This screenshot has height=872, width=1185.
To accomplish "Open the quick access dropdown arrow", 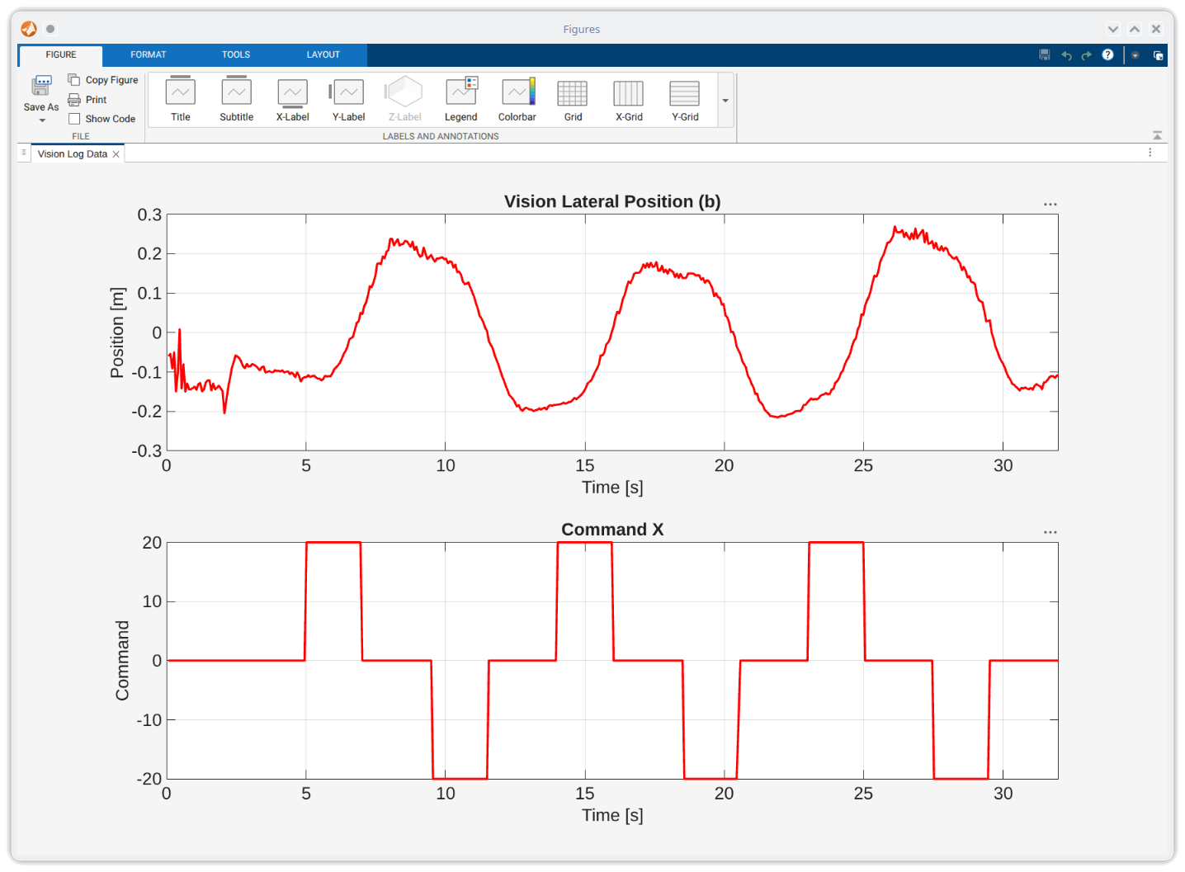I will point(1135,55).
